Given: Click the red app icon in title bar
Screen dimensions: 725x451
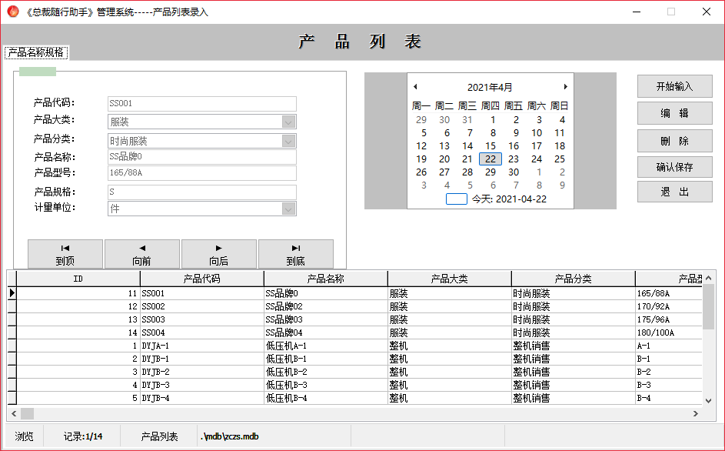Looking at the screenshot, I should tap(13, 12).
